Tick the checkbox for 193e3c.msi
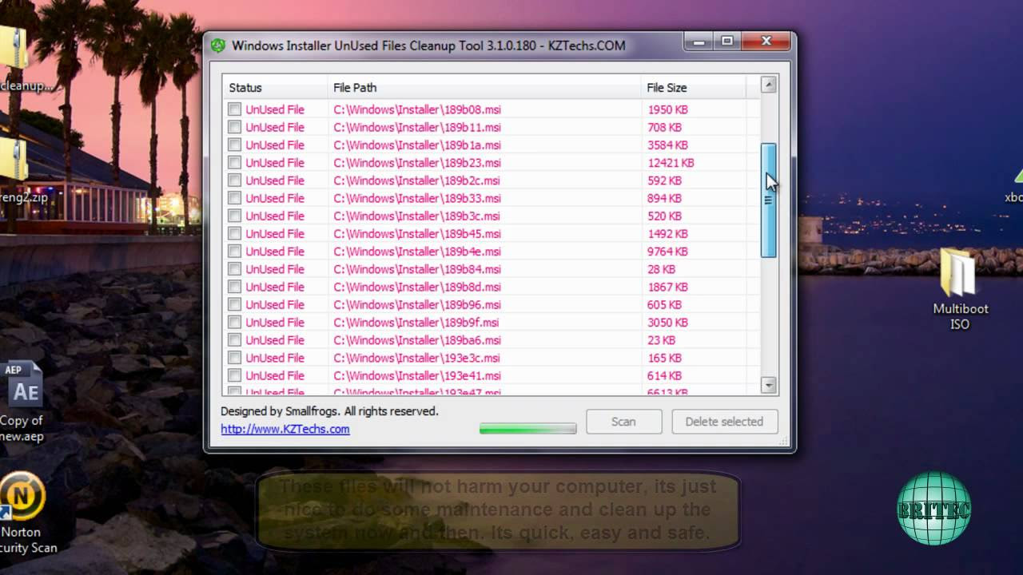 tap(234, 358)
